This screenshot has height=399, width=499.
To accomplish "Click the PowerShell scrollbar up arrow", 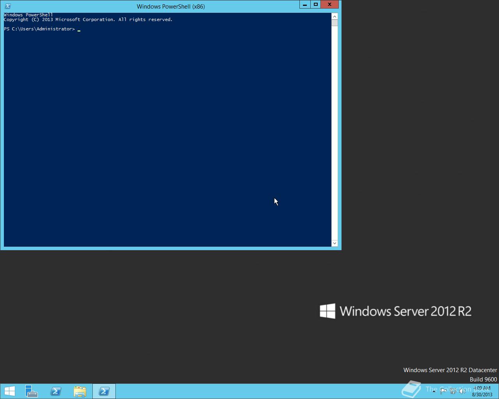I will coord(334,16).
